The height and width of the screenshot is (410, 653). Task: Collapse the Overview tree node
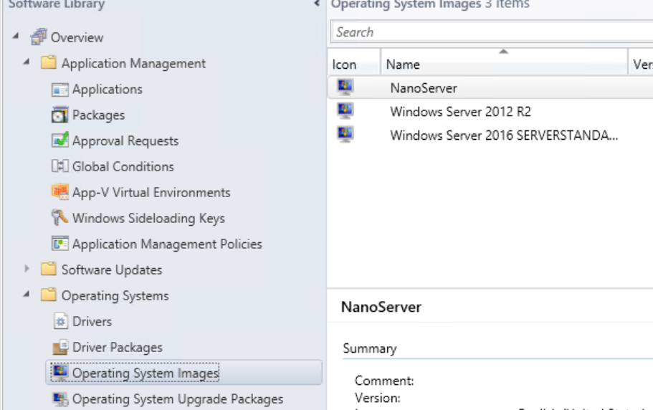click(x=15, y=36)
